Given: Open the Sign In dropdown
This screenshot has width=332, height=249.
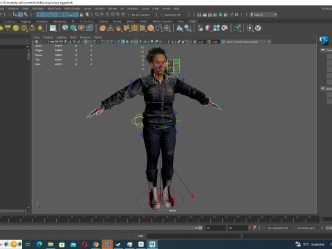Looking at the screenshot, I should pyautogui.click(x=264, y=15).
